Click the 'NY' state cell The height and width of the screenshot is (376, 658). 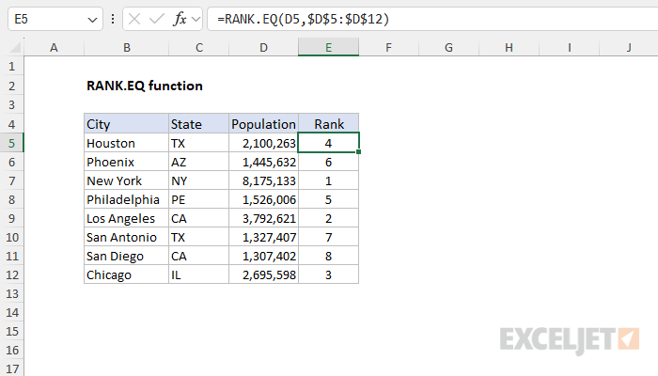[199, 180]
